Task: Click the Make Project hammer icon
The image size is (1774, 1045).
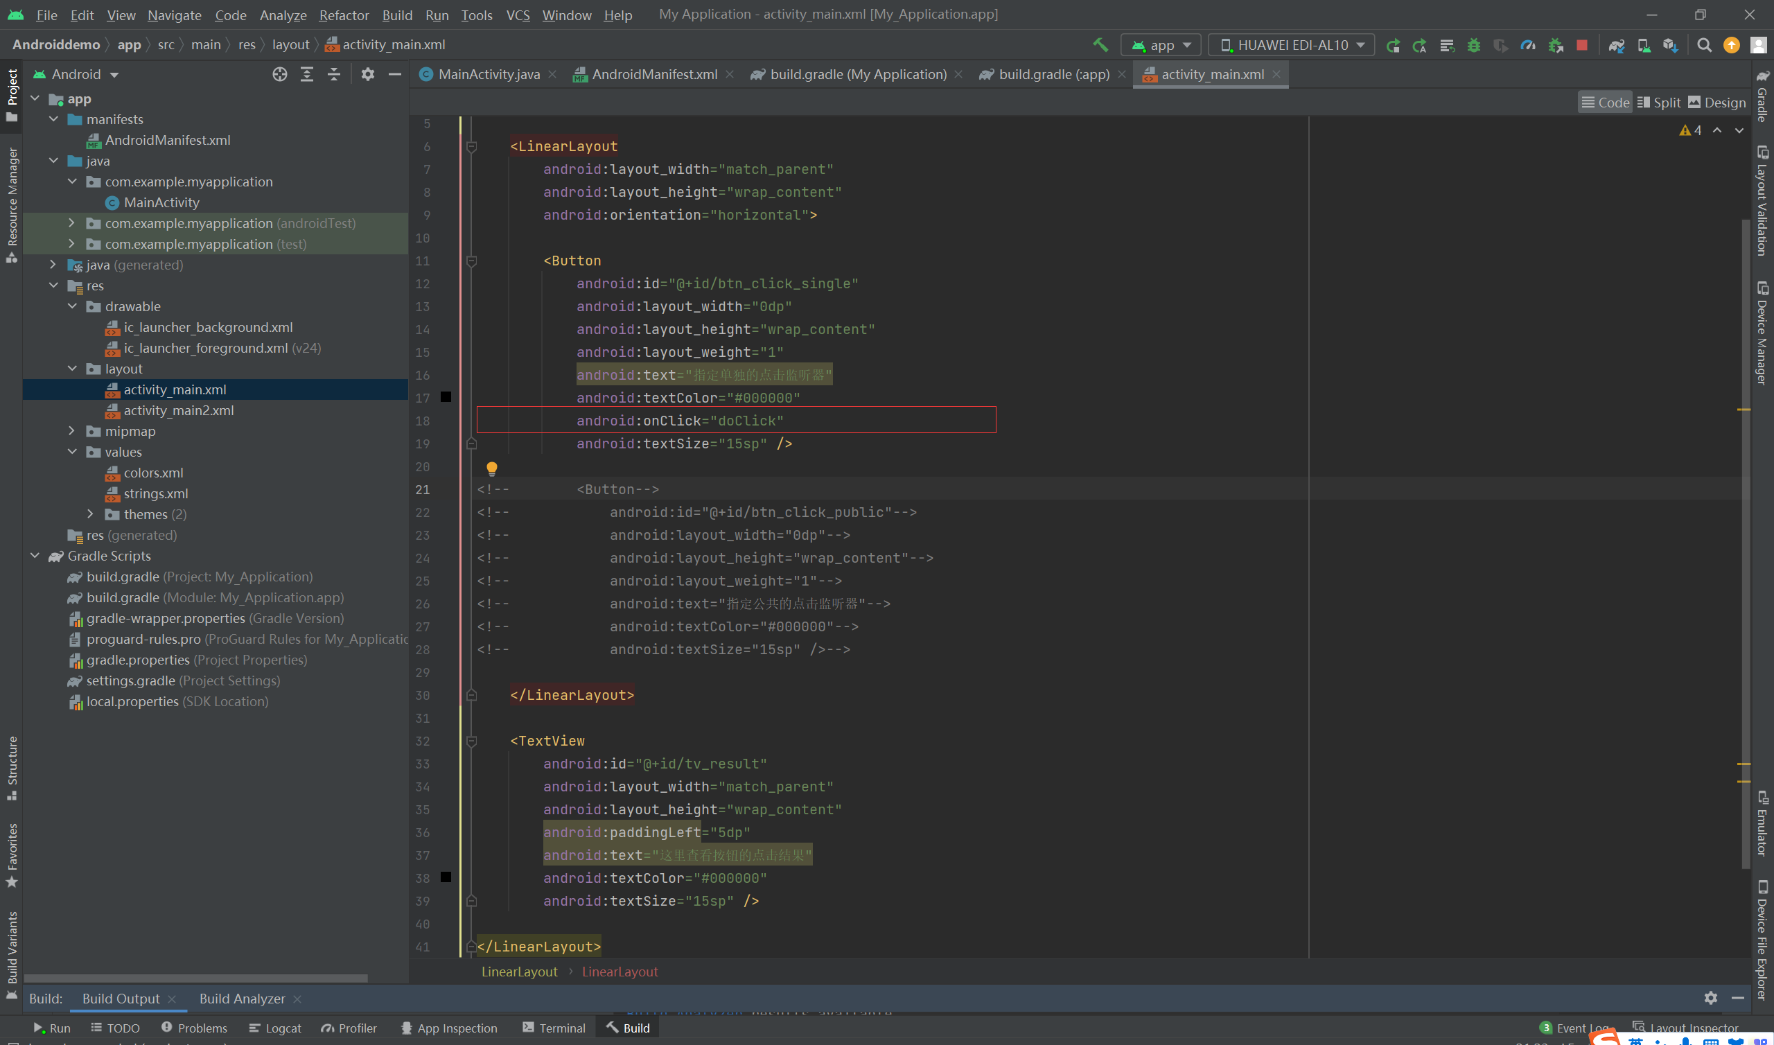Action: 1100,45
